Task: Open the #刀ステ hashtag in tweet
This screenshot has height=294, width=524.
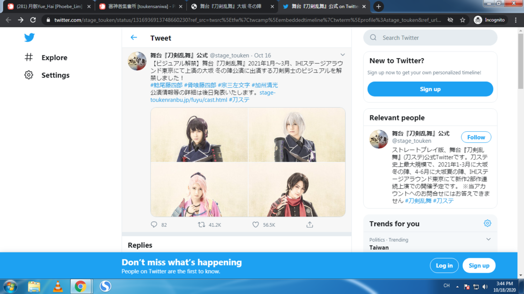Action: (239, 100)
